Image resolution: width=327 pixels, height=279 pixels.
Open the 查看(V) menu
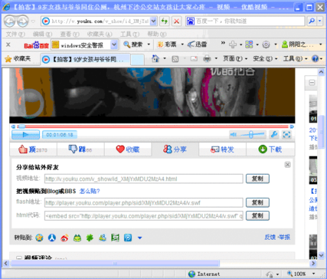click(x=69, y=34)
